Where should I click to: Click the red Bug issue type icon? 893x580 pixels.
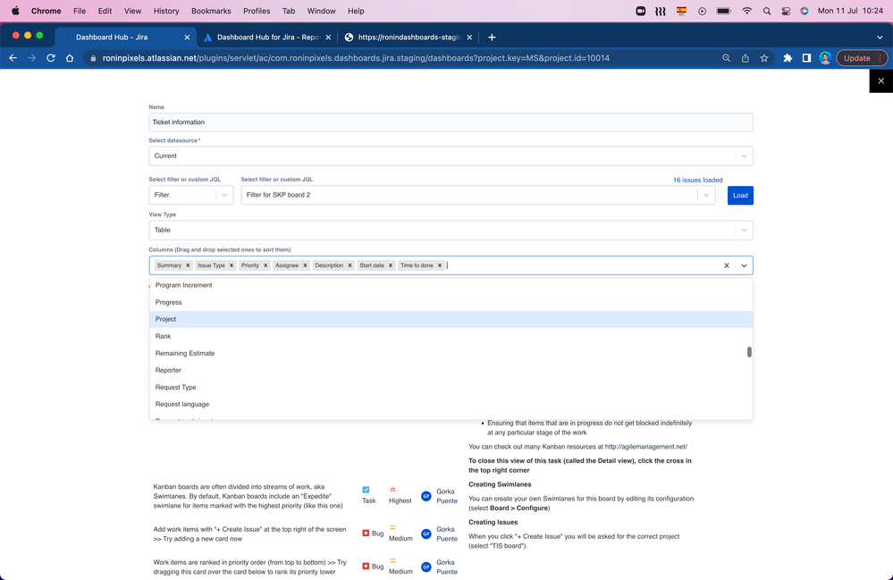click(x=366, y=532)
